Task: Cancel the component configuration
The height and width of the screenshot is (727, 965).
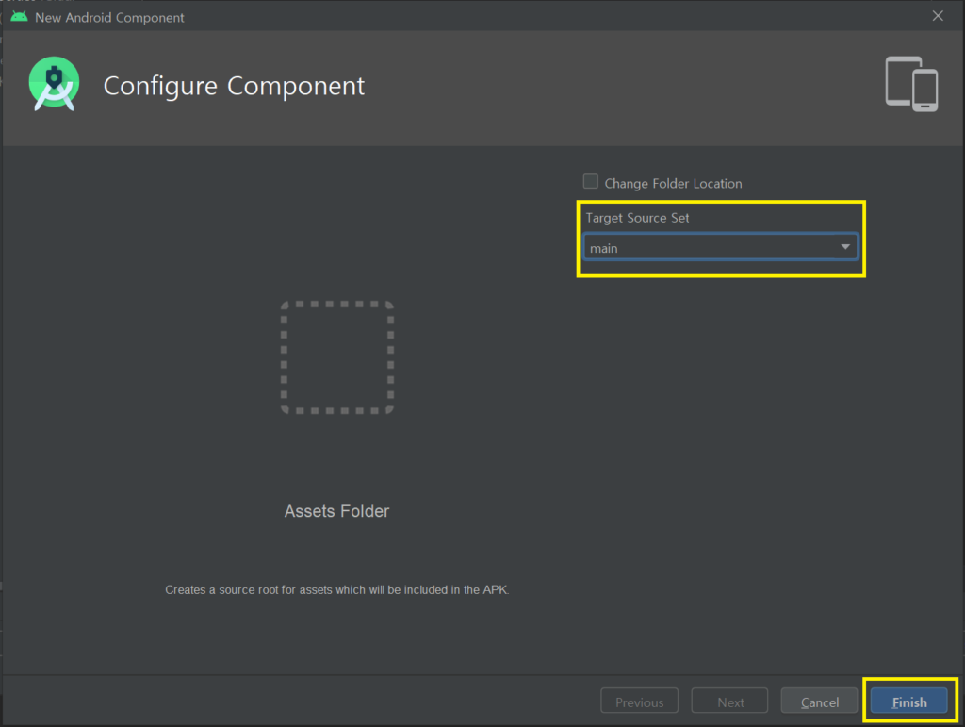Action: tap(819, 702)
